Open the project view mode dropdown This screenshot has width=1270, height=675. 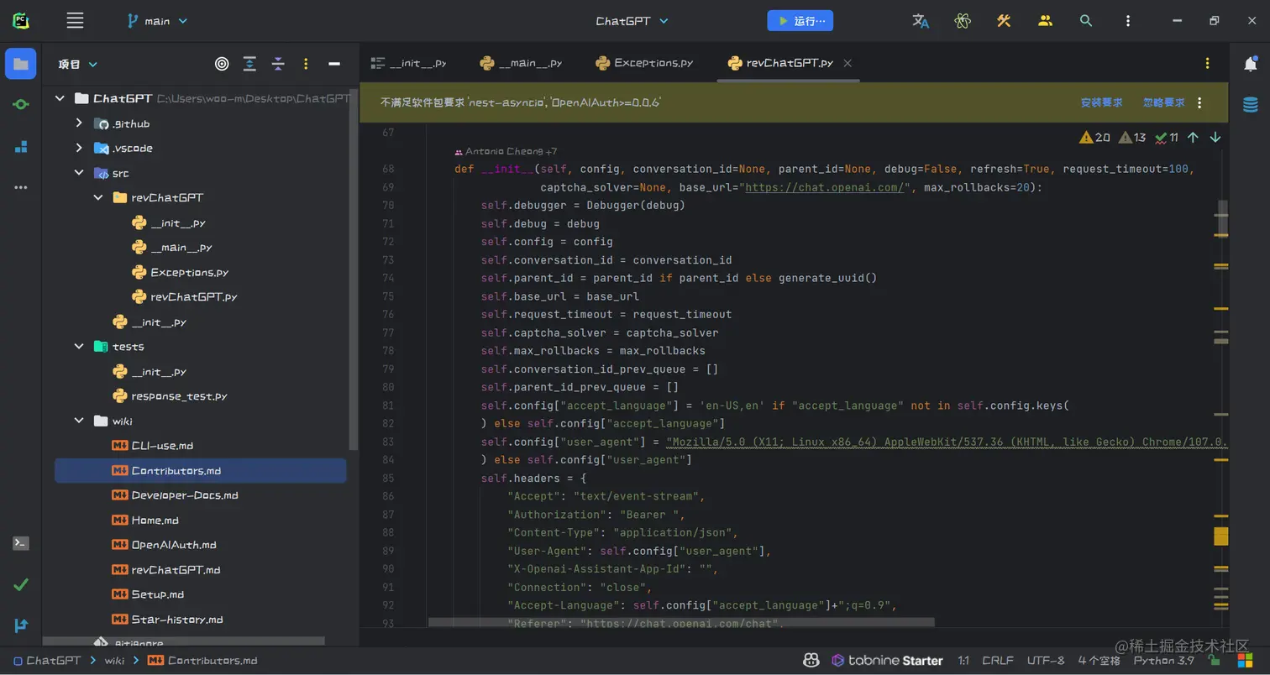click(78, 64)
